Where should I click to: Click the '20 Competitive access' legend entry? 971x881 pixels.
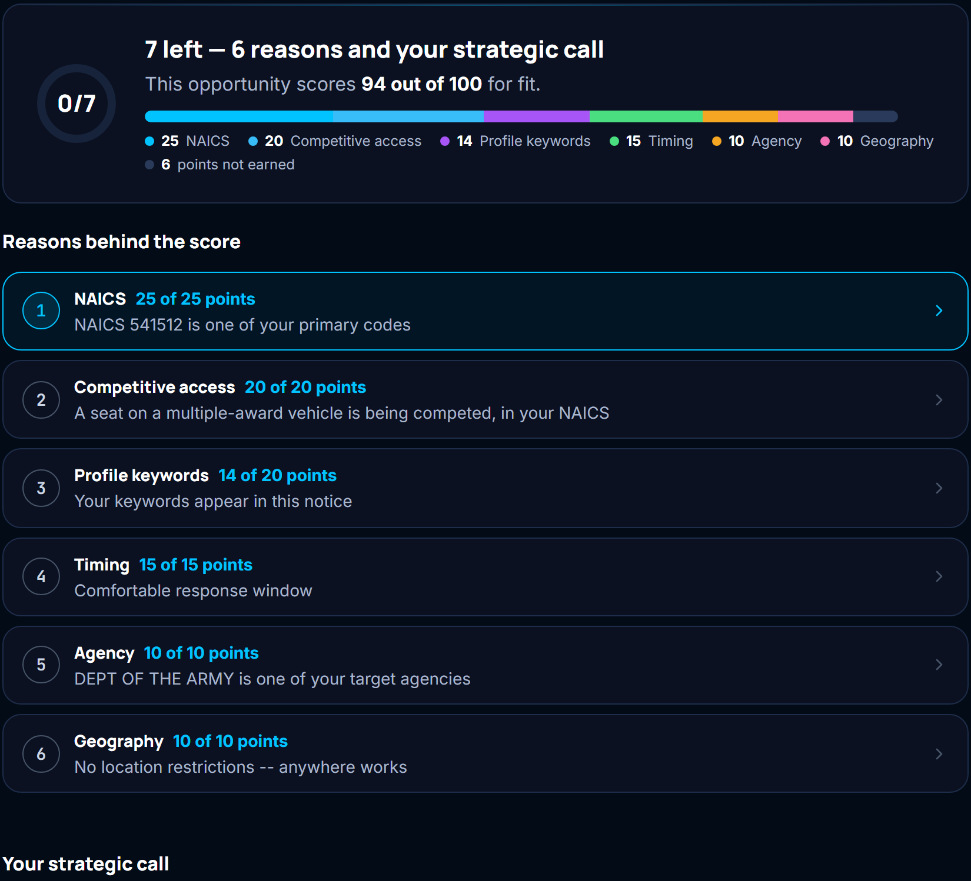(x=335, y=141)
